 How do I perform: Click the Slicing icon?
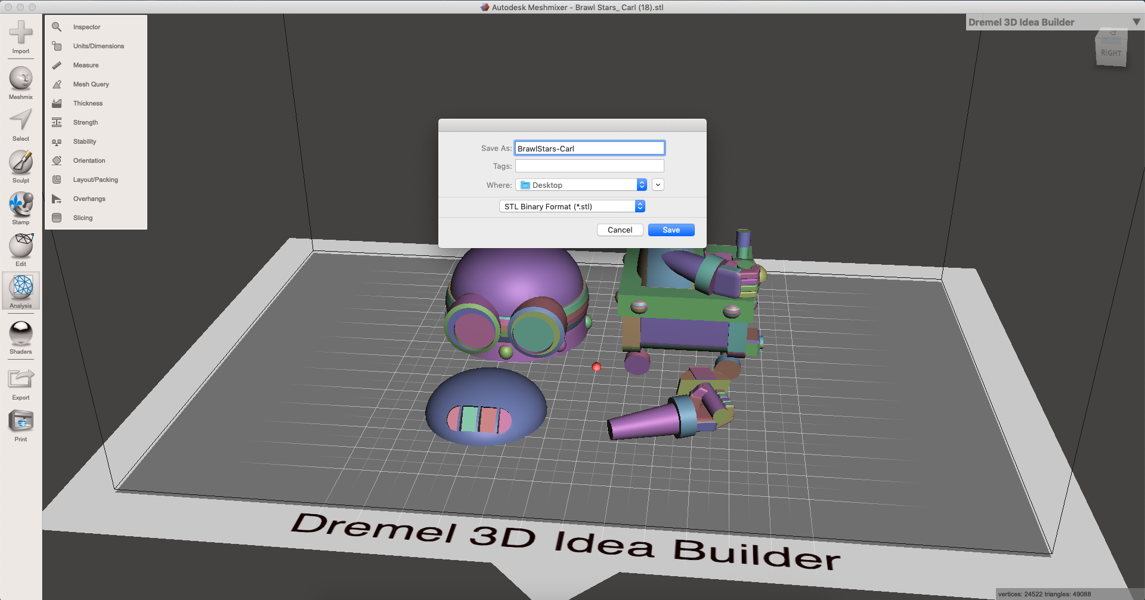coord(57,218)
